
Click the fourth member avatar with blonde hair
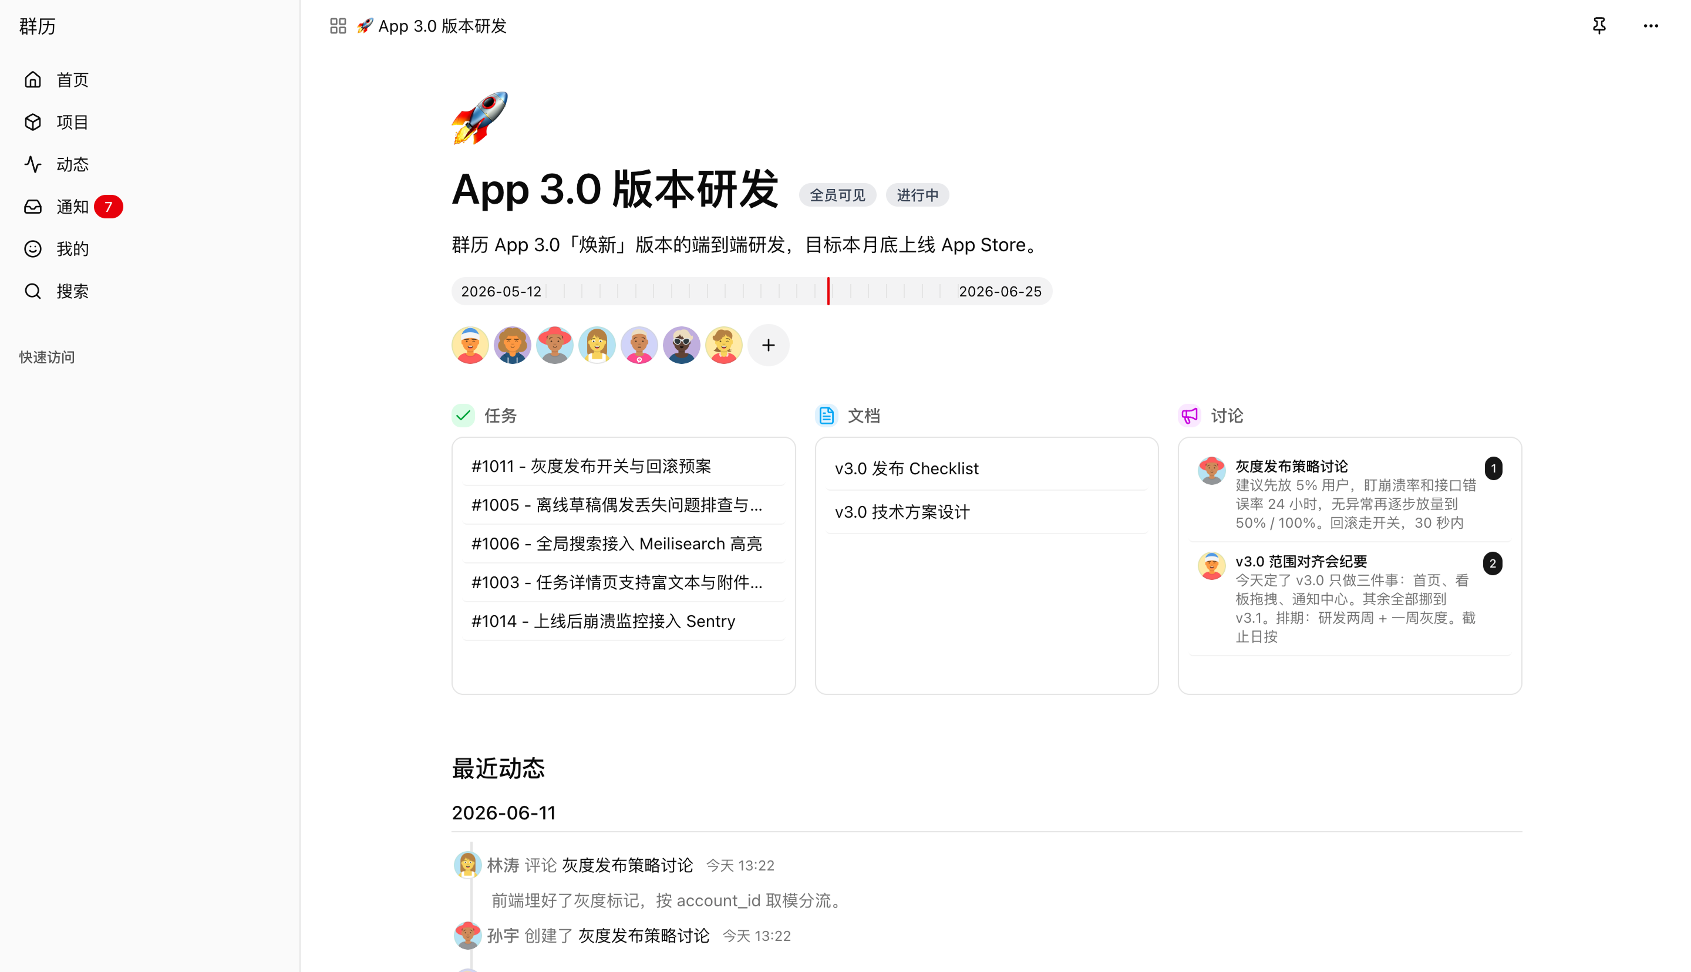(x=597, y=345)
